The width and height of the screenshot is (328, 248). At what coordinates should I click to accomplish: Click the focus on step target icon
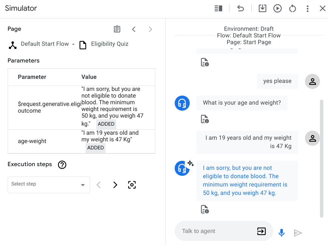[x=132, y=185]
